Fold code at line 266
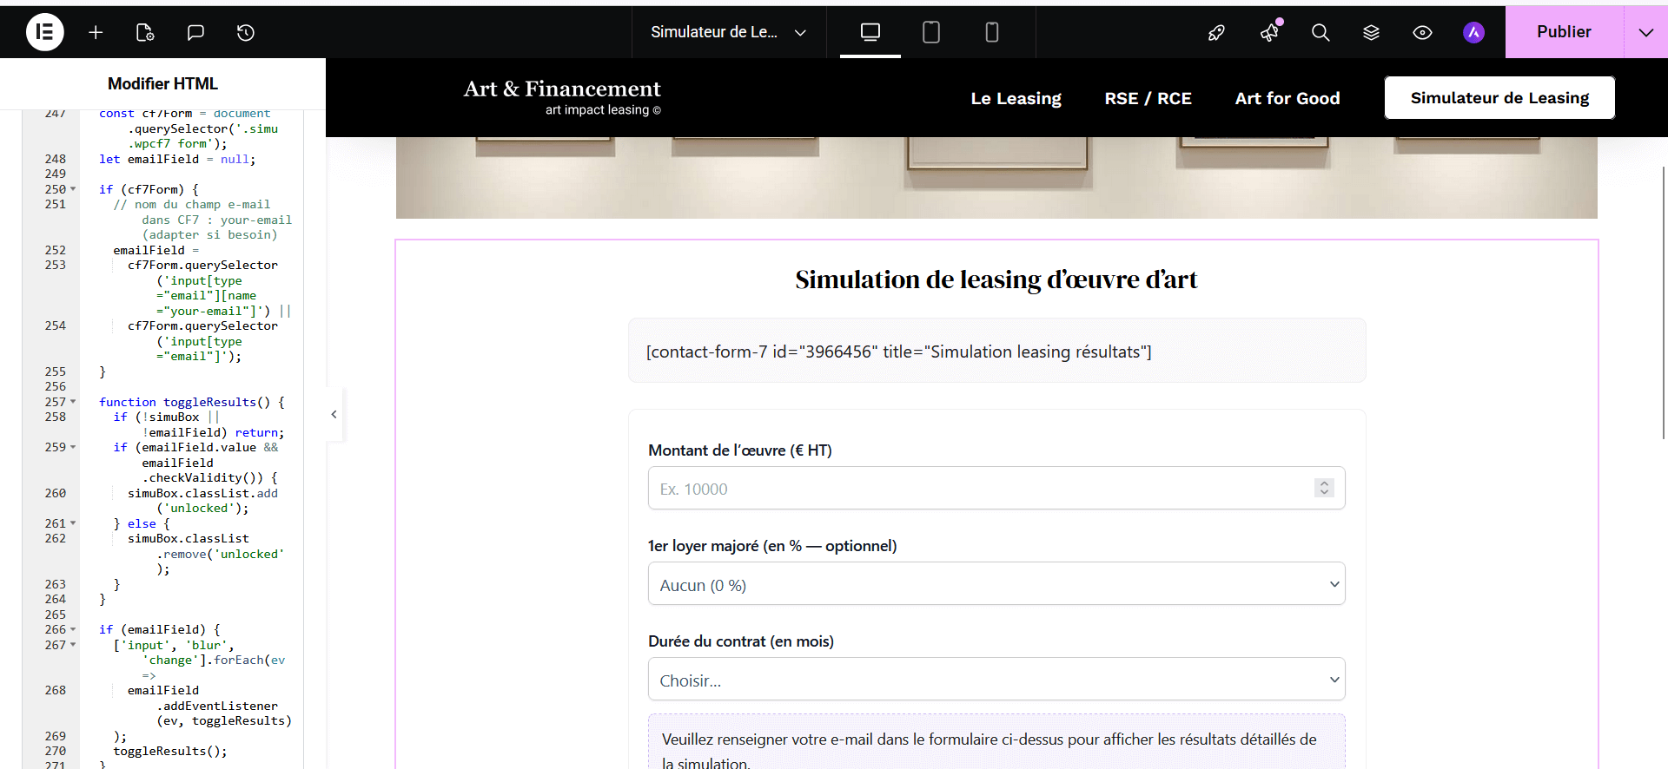The width and height of the screenshot is (1668, 769). pyautogui.click(x=73, y=629)
